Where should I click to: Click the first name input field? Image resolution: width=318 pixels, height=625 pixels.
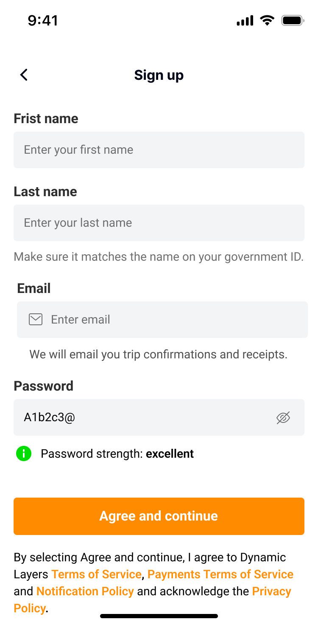tap(159, 149)
